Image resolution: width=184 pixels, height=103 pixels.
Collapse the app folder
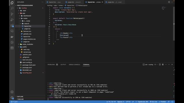coord(24,13)
